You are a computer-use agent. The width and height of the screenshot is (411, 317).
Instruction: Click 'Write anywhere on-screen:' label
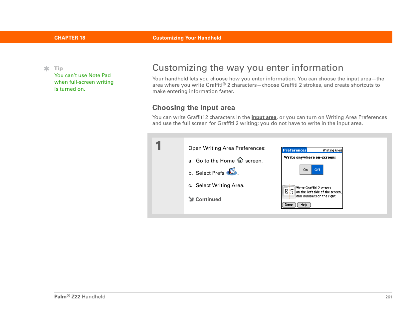point(310,158)
